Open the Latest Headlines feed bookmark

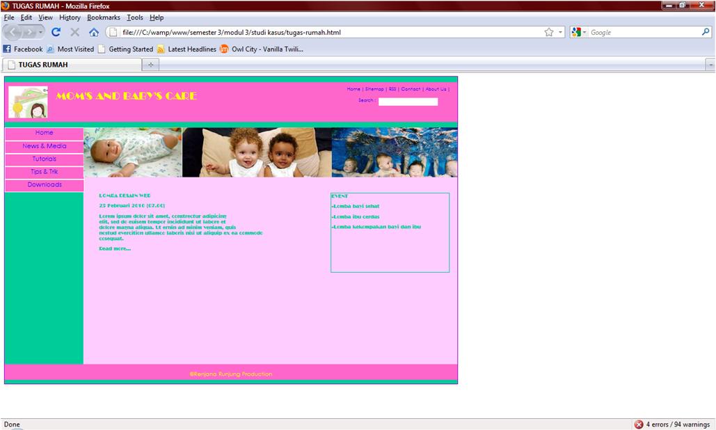(x=186, y=49)
